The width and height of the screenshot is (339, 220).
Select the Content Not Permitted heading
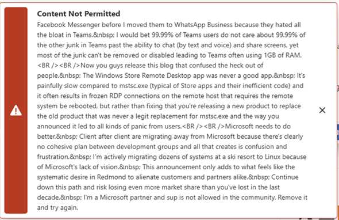[79, 14]
